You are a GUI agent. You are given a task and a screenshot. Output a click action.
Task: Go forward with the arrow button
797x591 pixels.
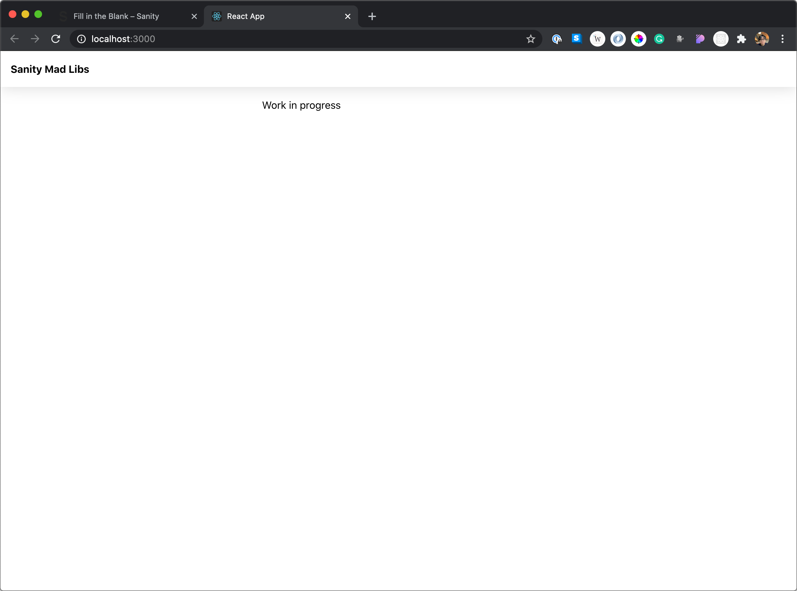pos(35,39)
